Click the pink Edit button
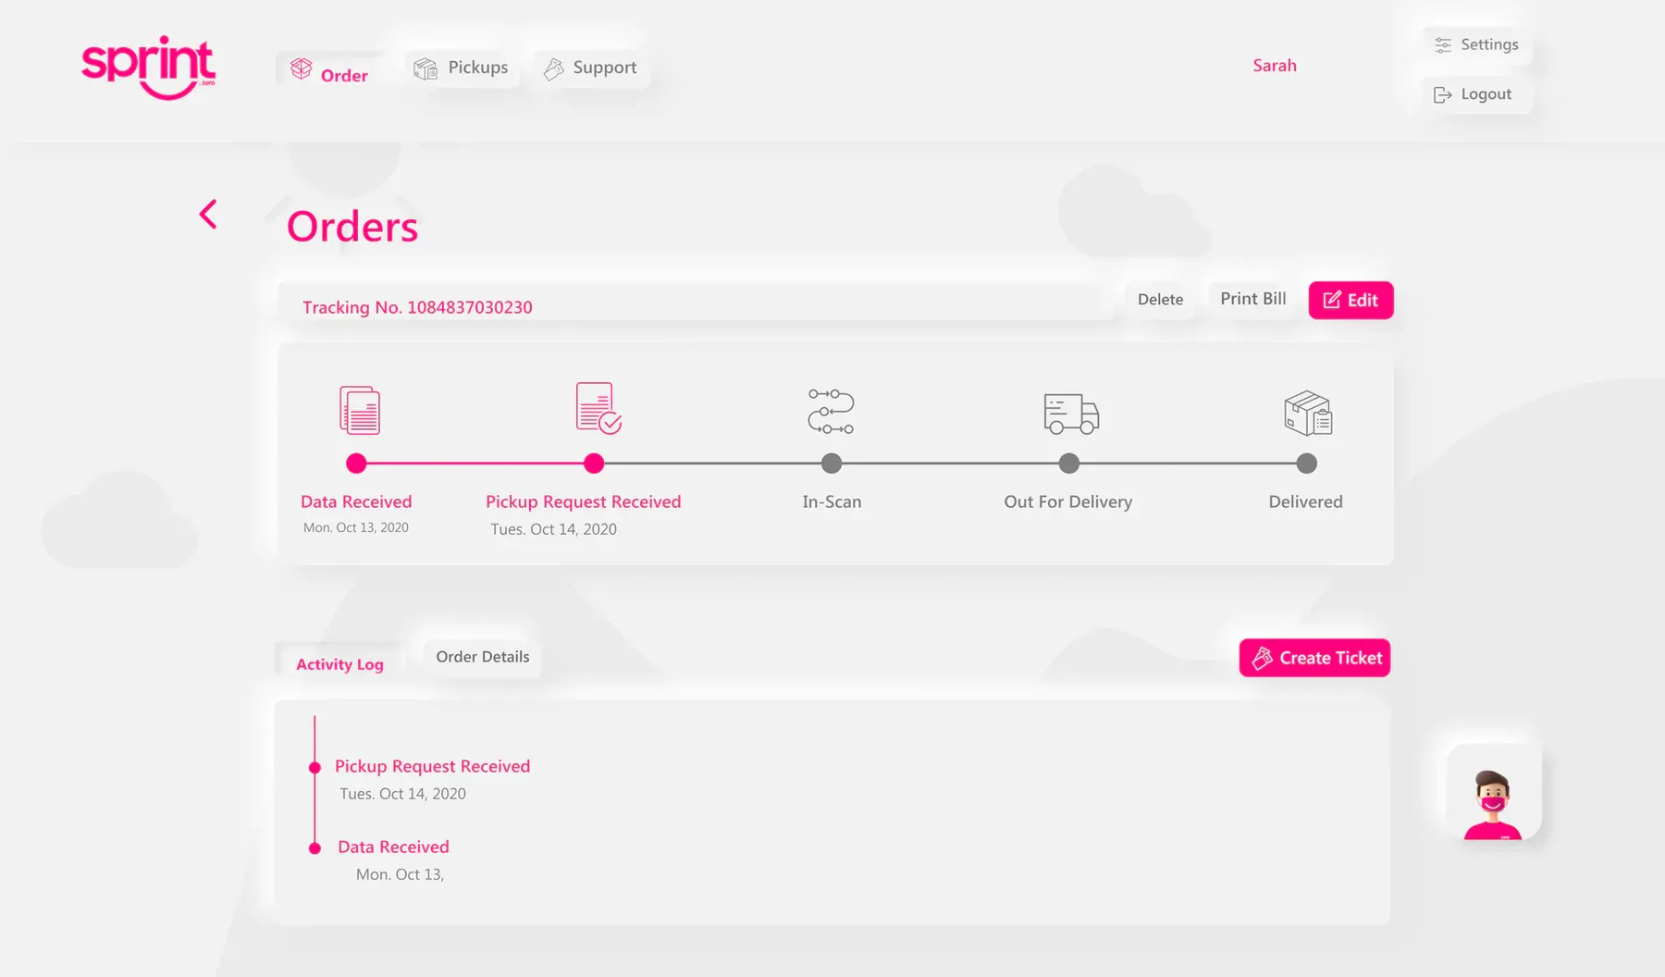Screen dimensions: 1665x977 (x=1350, y=300)
